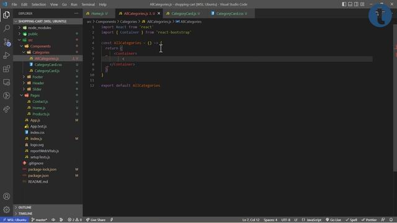Click the Components breadcrumb segment
The width and height of the screenshot is (397, 223).
click(105, 22)
